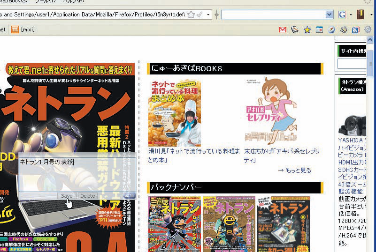This screenshot has height=252, width=376.
Task: Click the ネットで流行っている料理まとめ本 book cover
Action: coord(174,113)
